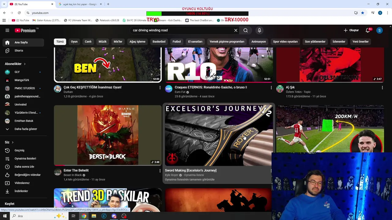
Task: Clear the search box with the X icon
Action: coord(236,30)
